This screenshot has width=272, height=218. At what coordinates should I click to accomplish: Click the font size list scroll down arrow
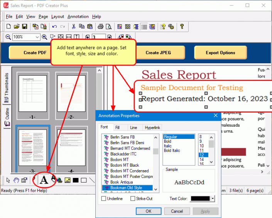point(211,162)
